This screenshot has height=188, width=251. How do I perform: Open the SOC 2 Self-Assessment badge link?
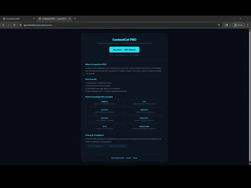pos(96,146)
